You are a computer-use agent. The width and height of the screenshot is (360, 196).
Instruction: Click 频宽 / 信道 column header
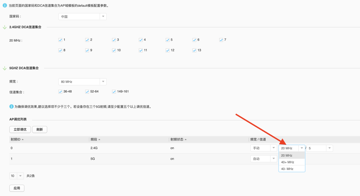click(258, 139)
